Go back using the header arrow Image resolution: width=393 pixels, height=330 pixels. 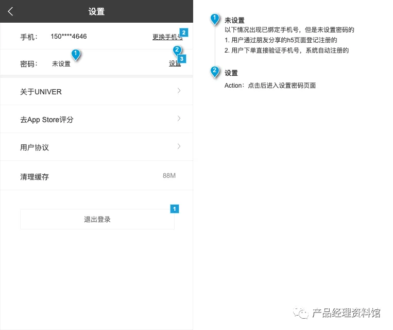pyautogui.click(x=10, y=11)
